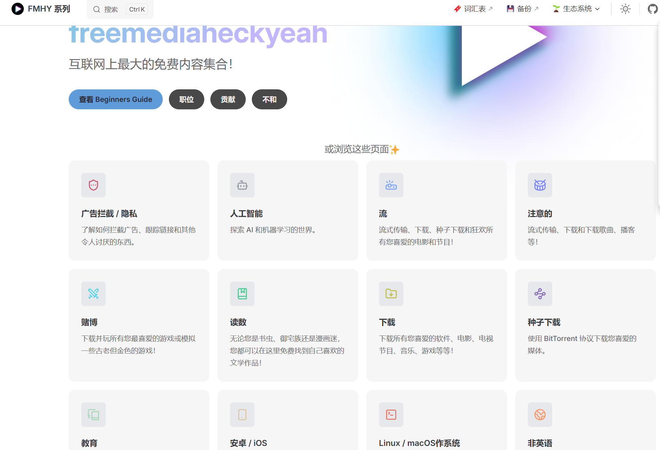This screenshot has width=660, height=450.
Task: Open the 种子下载 card title
Action: tap(544, 322)
